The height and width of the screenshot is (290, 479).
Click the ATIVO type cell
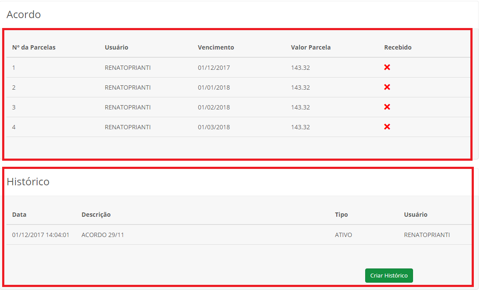tap(343, 235)
